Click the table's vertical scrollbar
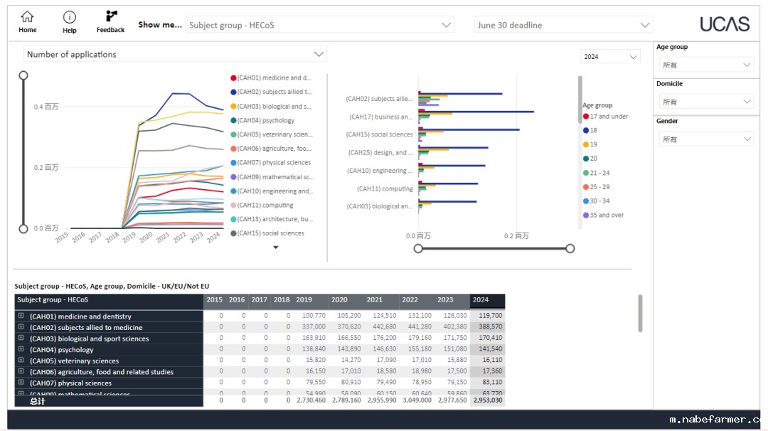Screen dimensions: 768x431 (640, 314)
